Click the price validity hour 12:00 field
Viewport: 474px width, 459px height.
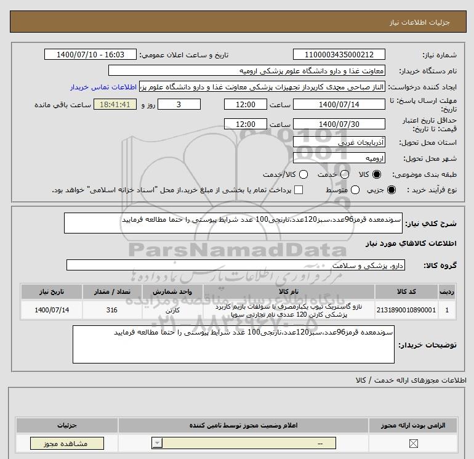[246, 124]
